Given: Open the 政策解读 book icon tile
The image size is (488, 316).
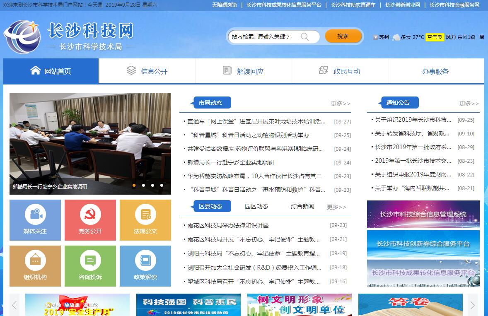Looking at the screenshot, I should coord(145,266).
